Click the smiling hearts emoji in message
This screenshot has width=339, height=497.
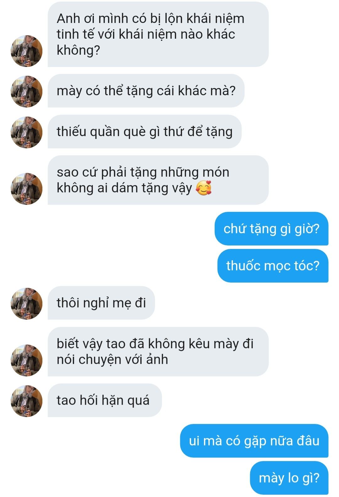point(203,188)
